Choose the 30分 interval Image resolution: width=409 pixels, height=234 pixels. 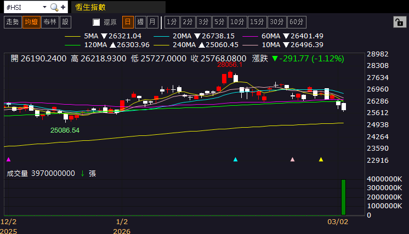click(x=277, y=22)
